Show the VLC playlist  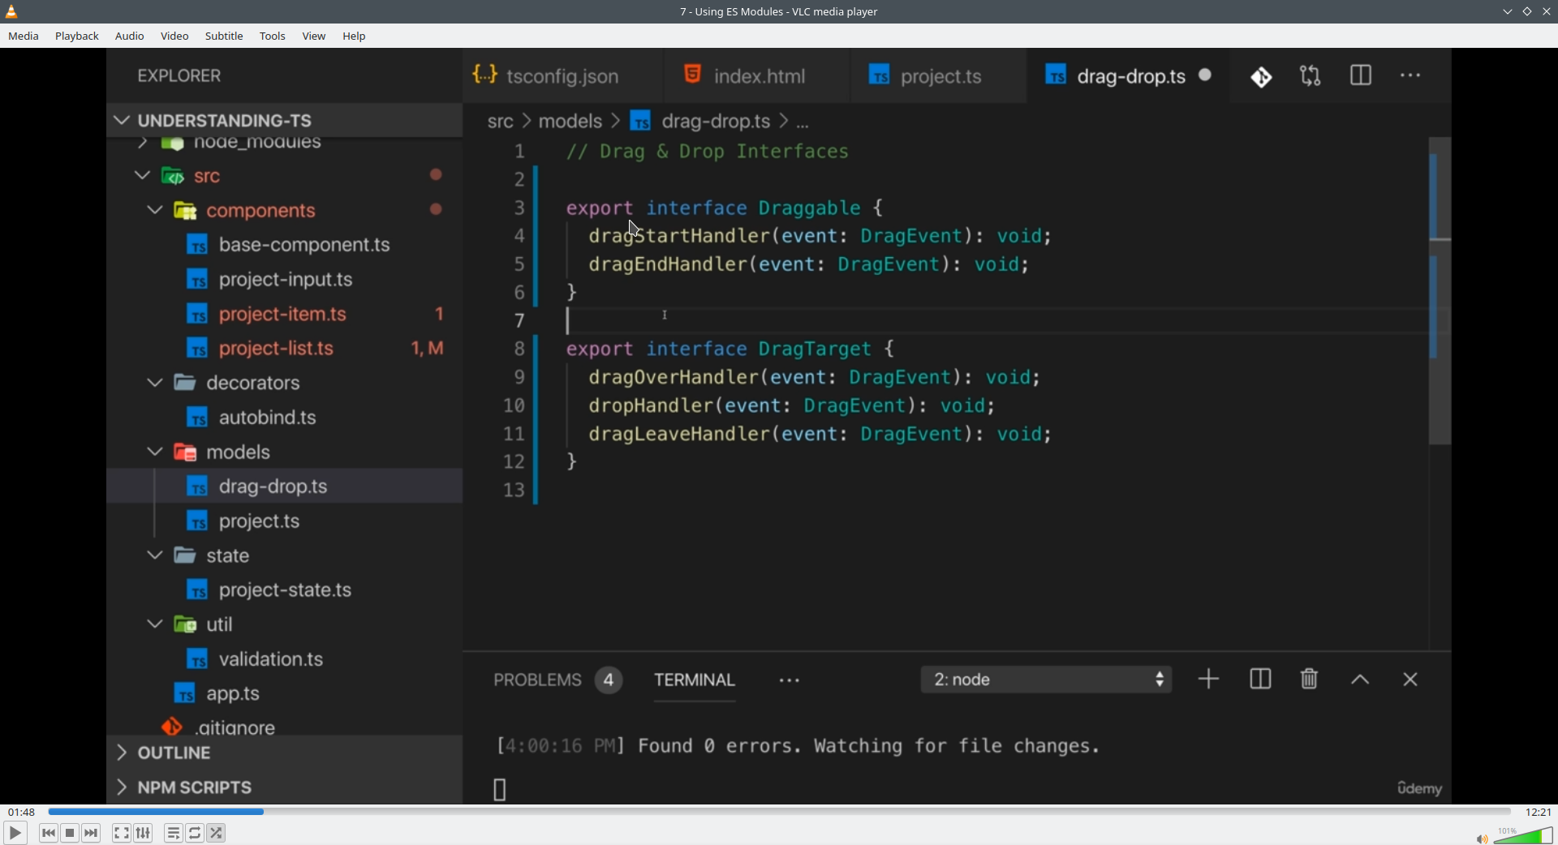pos(174,833)
